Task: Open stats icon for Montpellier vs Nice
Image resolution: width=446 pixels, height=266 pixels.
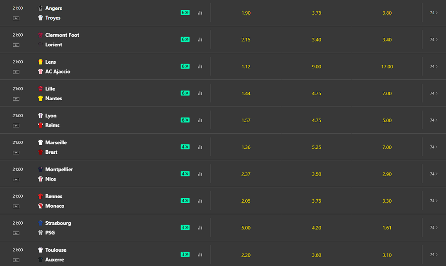Action: pyautogui.click(x=200, y=174)
